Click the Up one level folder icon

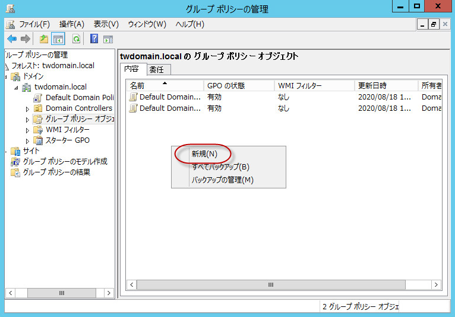pyautogui.click(x=43, y=39)
